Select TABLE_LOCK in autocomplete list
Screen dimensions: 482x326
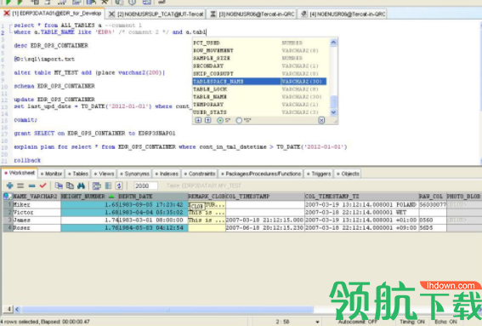coord(259,89)
